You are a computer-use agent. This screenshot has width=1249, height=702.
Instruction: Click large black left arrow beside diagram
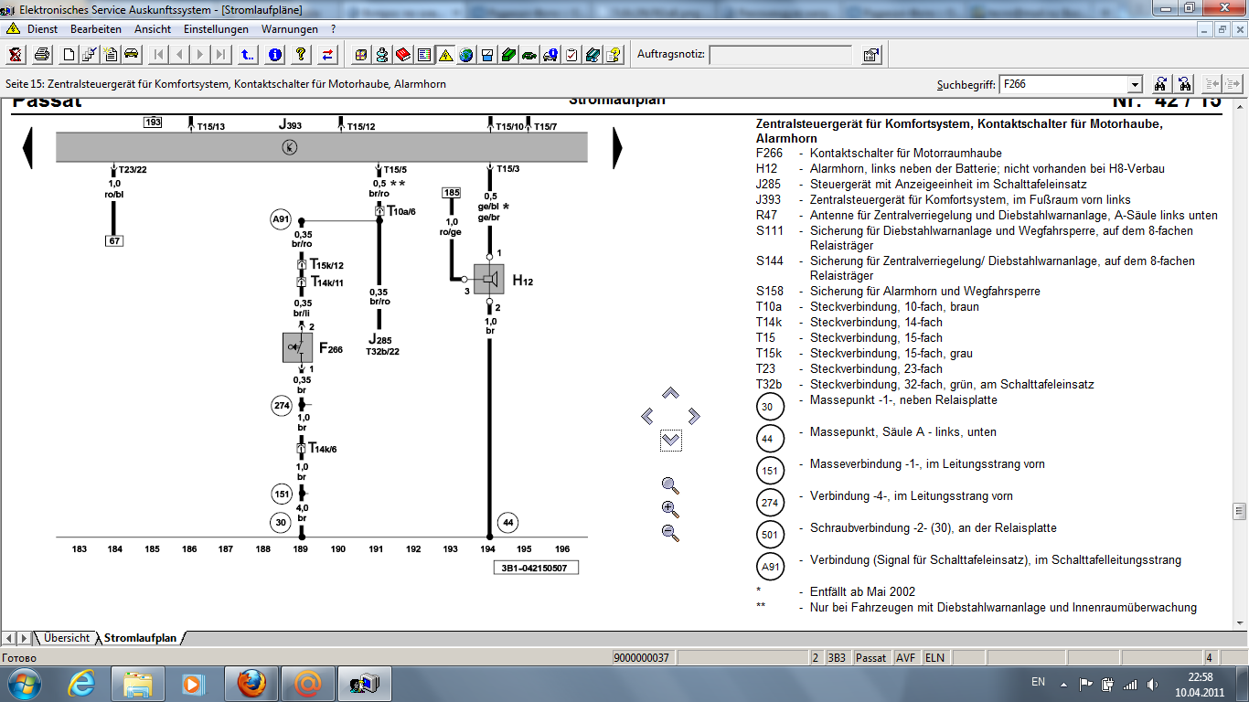point(27,148)
